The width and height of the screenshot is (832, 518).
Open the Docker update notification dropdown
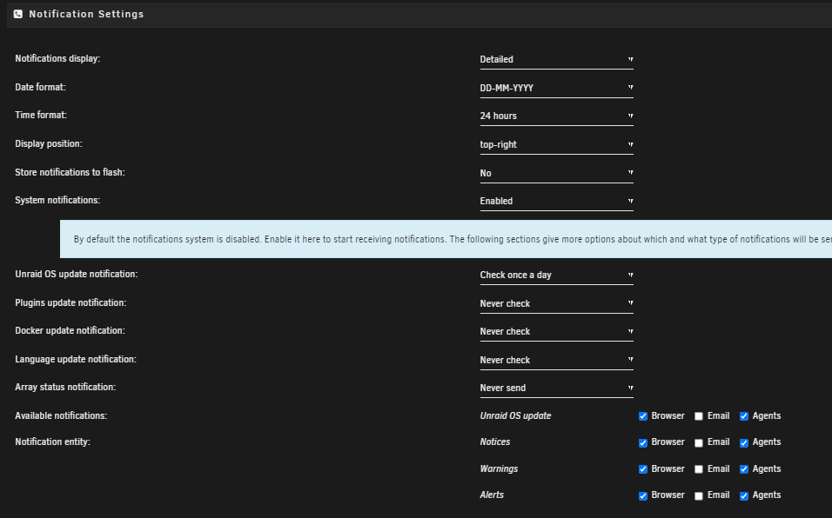click(556, 331)
